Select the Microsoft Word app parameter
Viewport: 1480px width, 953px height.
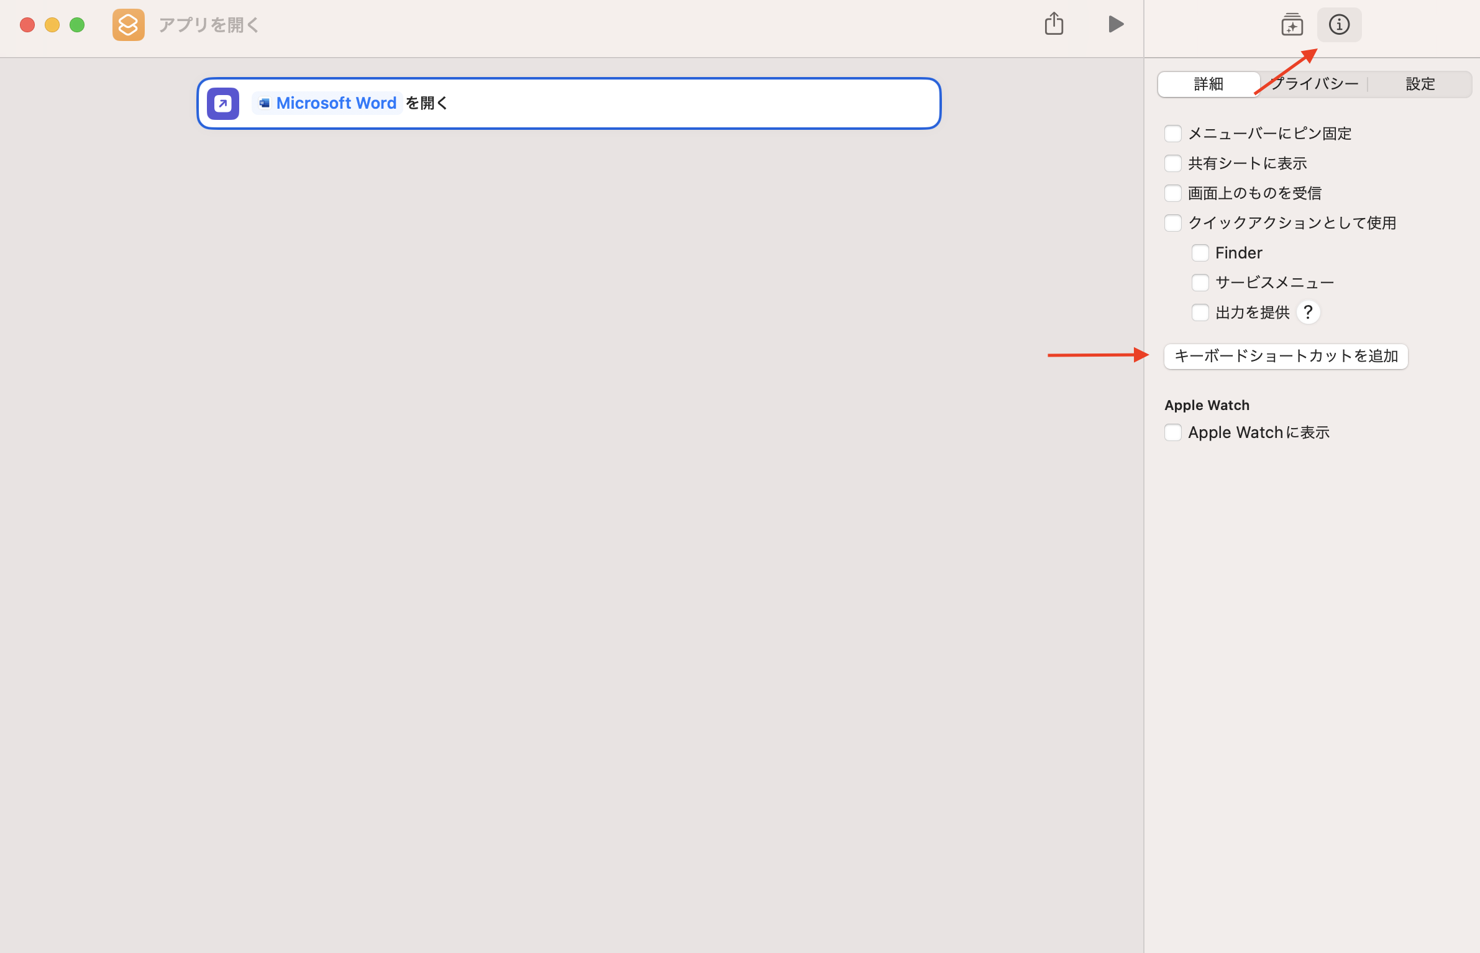click(x=336, y=103)
